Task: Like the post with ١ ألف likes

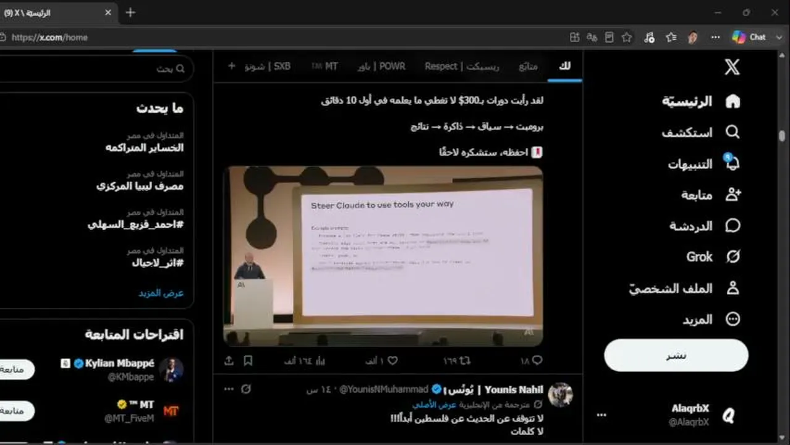Action: click(381, 360)
